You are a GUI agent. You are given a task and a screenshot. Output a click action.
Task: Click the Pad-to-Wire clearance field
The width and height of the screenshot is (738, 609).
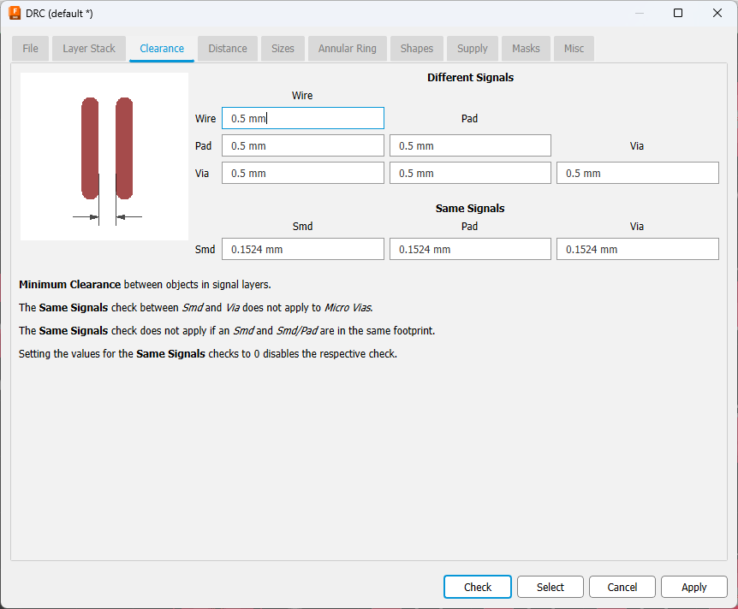tap(302, 146)
